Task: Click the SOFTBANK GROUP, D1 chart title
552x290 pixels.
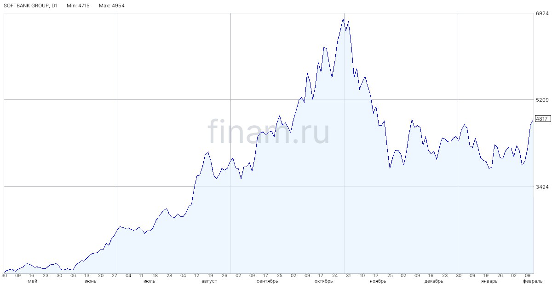Action: (x=30, y=6)
